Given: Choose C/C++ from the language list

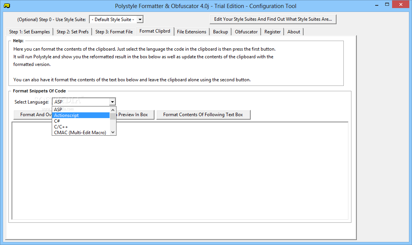Looking at the screenshot, I should pos(81,127).
